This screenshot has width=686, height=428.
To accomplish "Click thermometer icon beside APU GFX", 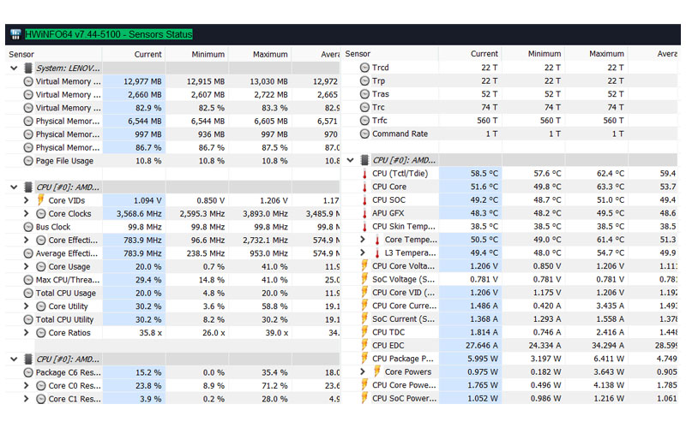I will [x=364, y=213].
